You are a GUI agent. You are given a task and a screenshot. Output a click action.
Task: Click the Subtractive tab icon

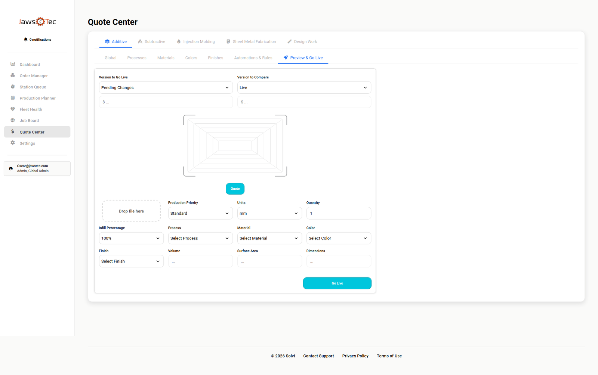click(x=140, y=41)
